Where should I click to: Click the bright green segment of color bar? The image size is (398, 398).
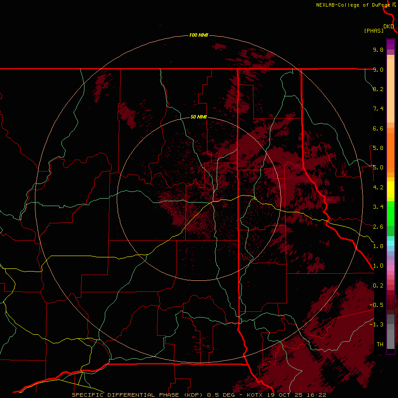click(390, 213)
